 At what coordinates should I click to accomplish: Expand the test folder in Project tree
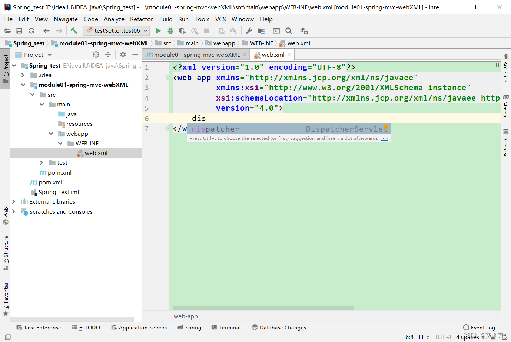(x=41, y=162)
